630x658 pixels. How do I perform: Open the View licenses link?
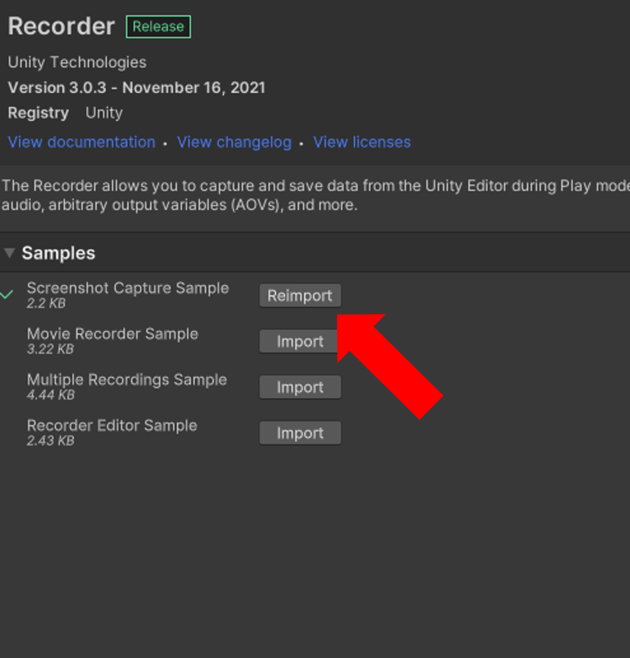pyautogui.click(x=362, y=142)
